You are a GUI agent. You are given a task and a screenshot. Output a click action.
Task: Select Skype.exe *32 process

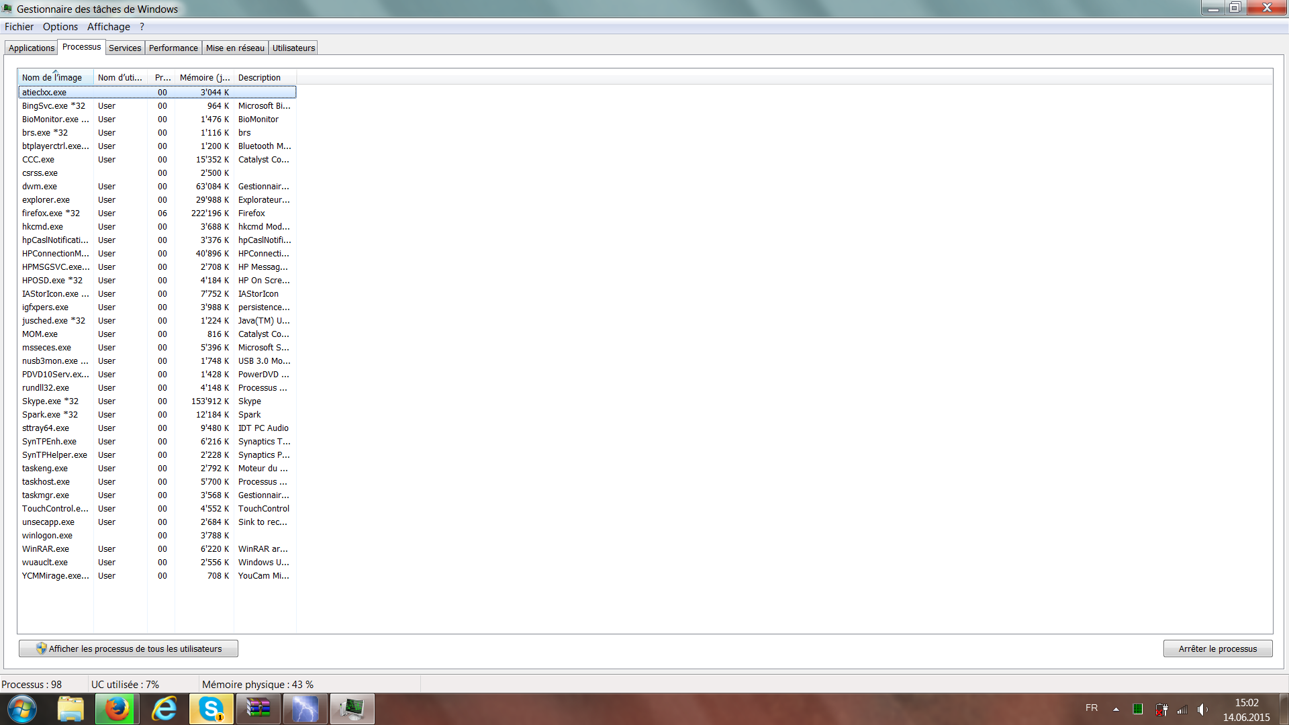pyautogui.click(x=157, y=401)
